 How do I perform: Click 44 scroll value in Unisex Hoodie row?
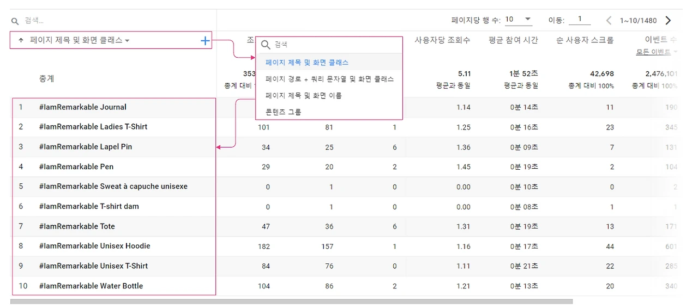click(610, 247)
